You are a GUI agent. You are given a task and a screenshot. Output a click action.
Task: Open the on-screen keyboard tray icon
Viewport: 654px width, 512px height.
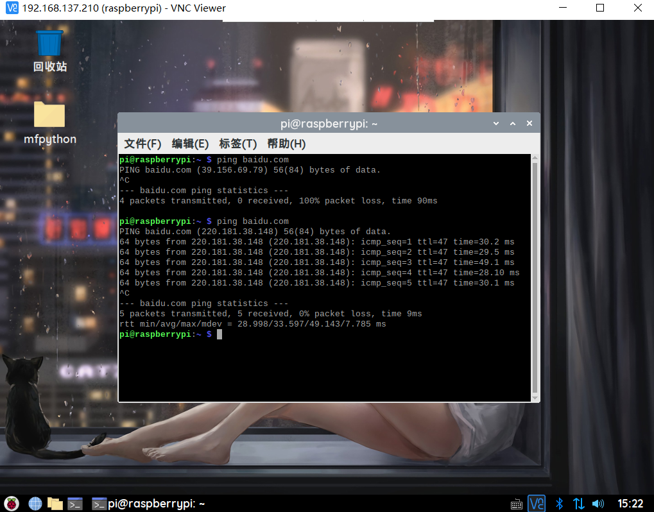(x=517, y=504)
